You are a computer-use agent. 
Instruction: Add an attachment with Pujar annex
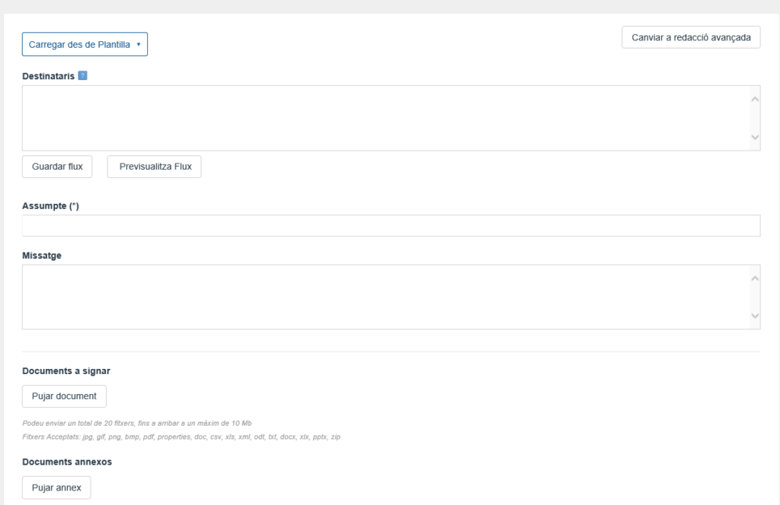56,488
